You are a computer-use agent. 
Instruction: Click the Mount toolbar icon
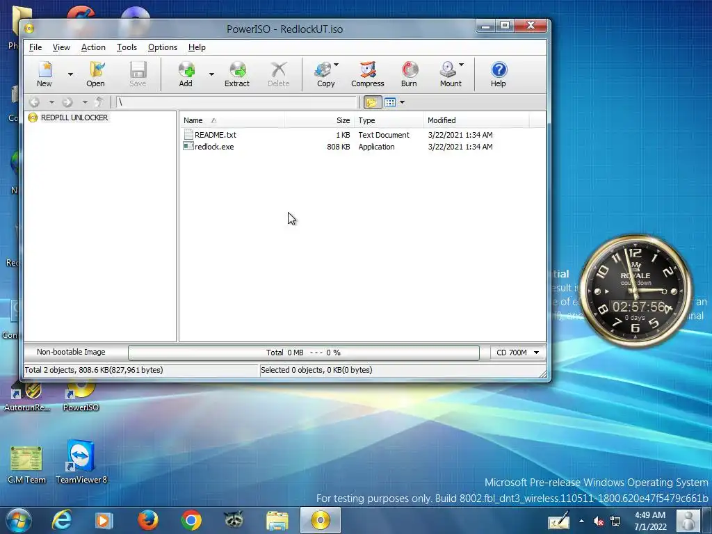point(450,74)
